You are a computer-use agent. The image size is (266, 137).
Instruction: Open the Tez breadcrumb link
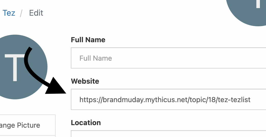[9, 13]
